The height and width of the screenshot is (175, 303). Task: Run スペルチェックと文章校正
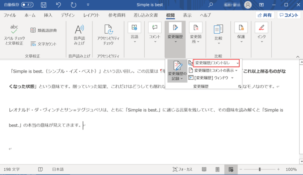(14, 35)
